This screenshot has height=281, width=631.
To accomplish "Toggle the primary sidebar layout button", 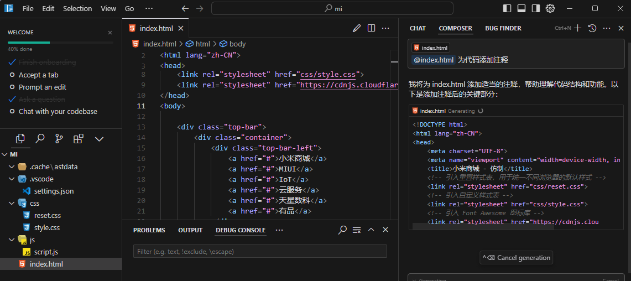I will coord(507,8).
